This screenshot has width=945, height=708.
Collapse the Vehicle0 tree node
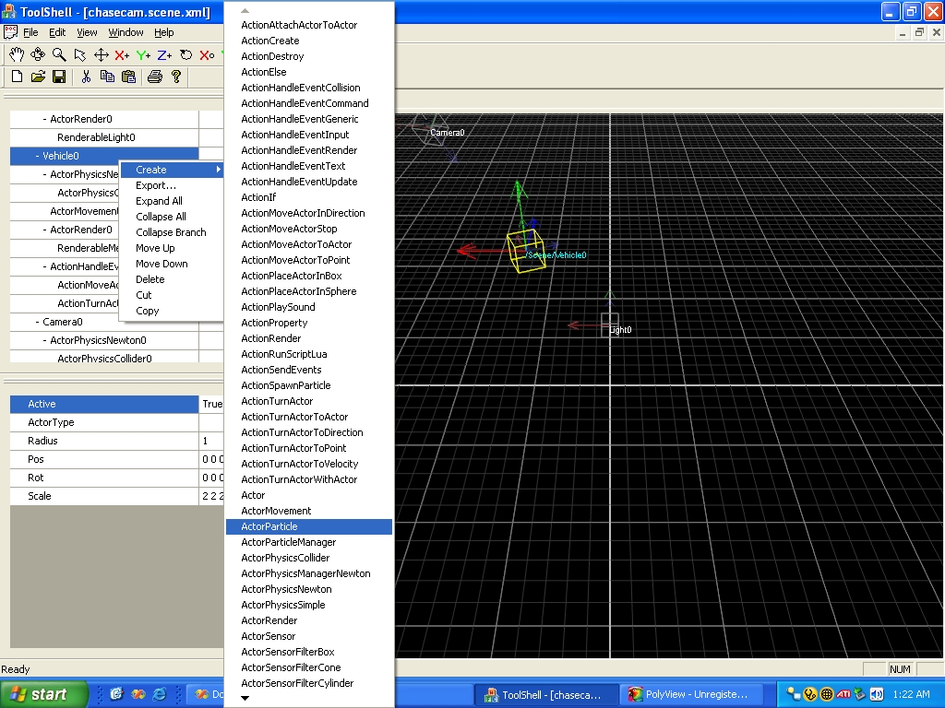point(37,156)
